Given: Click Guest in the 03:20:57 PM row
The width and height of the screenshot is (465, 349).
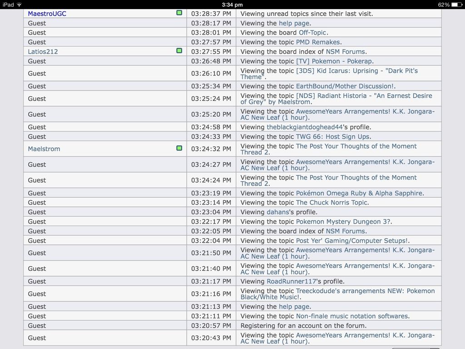Looking at the screenshot, I should tap(37, 325).
